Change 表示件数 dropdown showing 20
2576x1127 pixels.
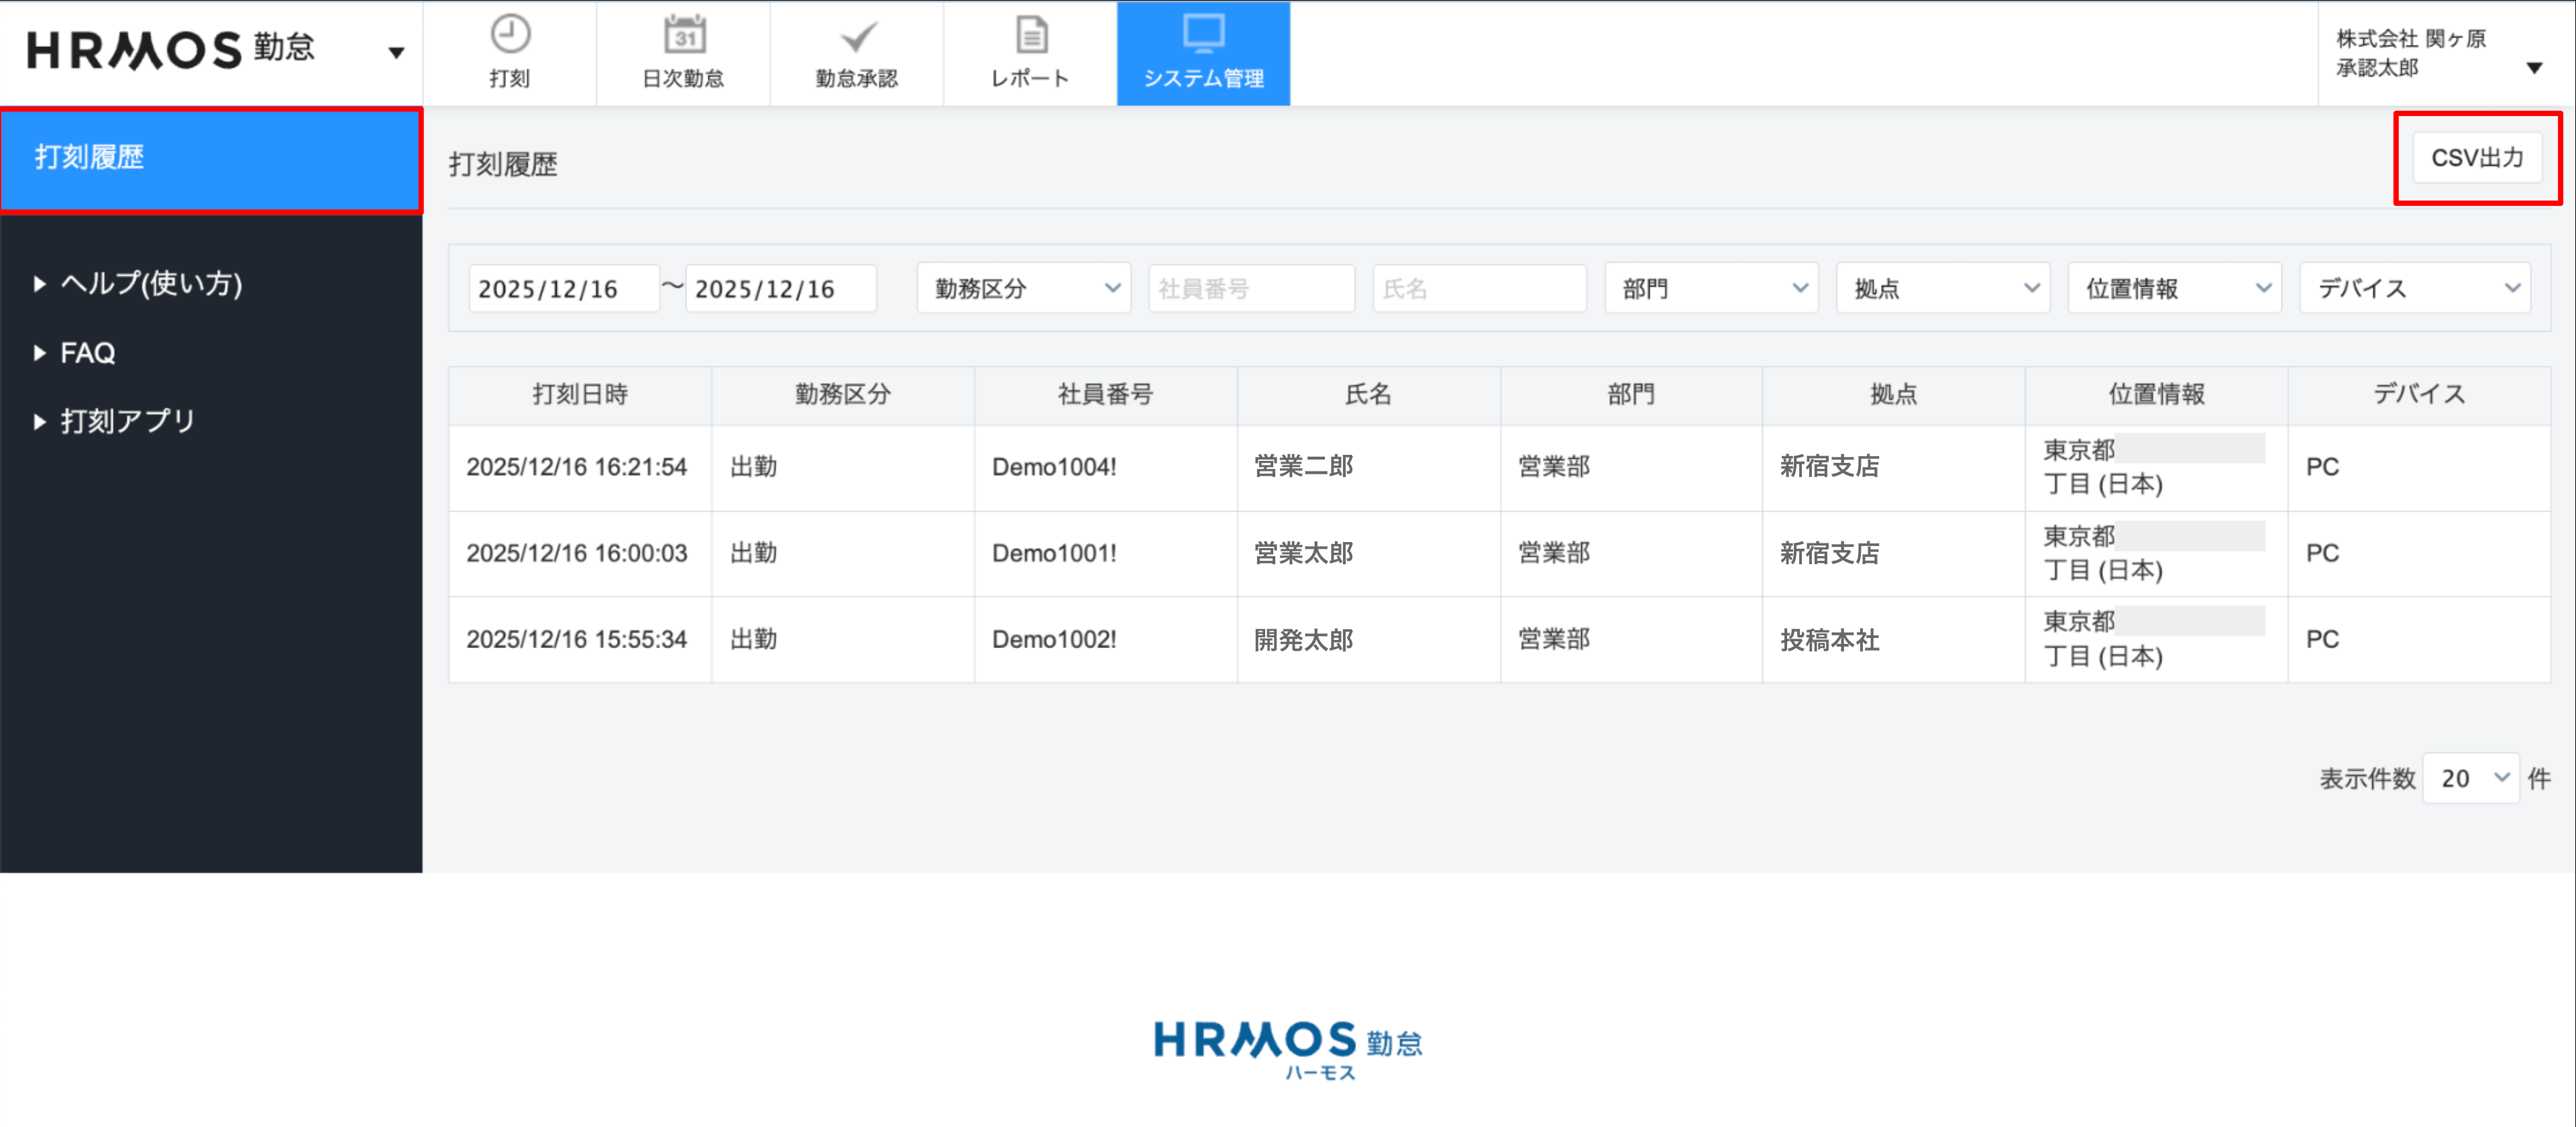point(2470,778)
